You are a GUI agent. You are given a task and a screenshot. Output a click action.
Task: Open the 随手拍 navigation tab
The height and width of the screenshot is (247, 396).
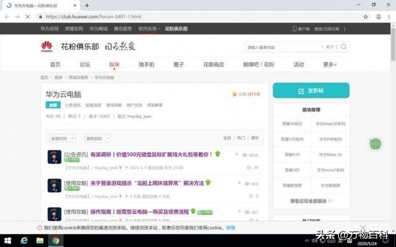pyautogui.click(x=147, y=64)
